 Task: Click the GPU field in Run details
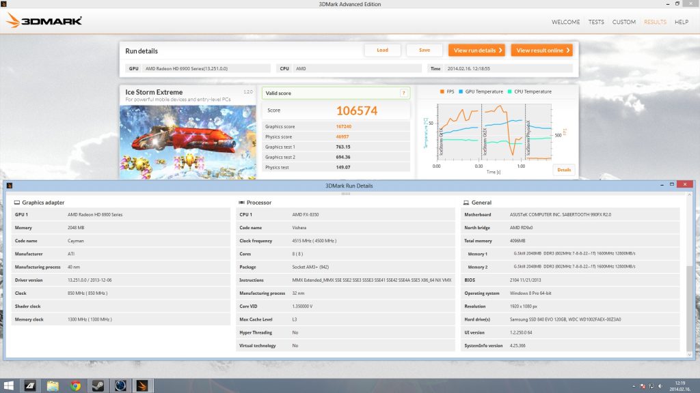(198, 69)
